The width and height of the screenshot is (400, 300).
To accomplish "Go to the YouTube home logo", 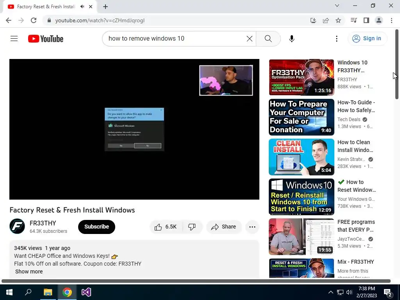I will [46, 39].
